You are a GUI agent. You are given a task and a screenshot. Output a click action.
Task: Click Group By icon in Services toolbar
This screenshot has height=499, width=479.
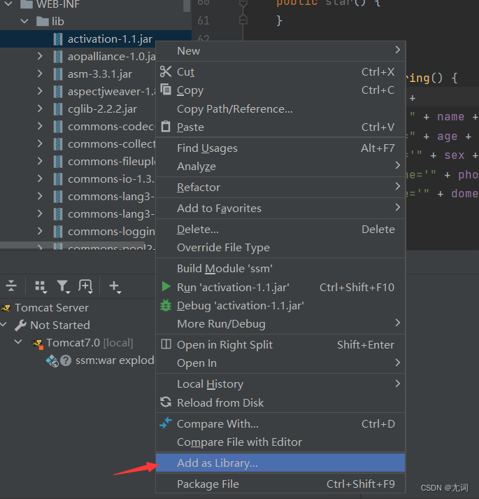coord(41,287)
